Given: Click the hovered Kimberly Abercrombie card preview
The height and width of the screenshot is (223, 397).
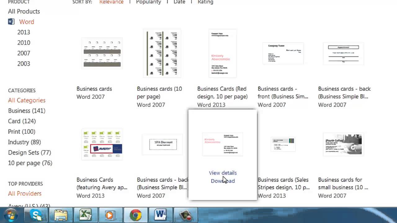Looking at the screenshot, I should (x=222, y=144).
